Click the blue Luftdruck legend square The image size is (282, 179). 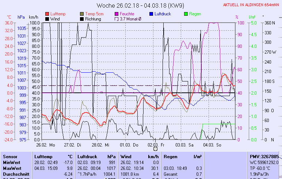tap(152, 14)
